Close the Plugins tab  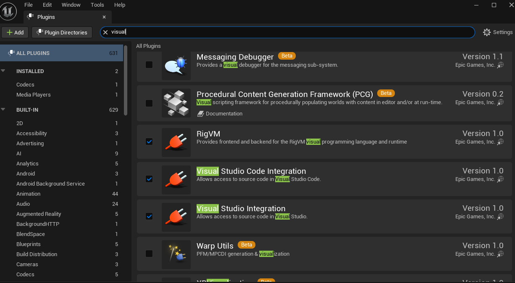click(104, 17)
